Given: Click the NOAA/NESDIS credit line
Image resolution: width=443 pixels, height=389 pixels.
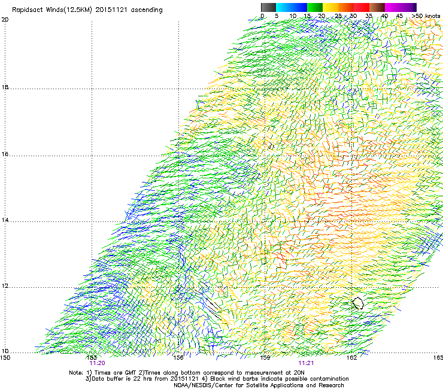Looking at the screenshot, I should click(x=259, y=385).
